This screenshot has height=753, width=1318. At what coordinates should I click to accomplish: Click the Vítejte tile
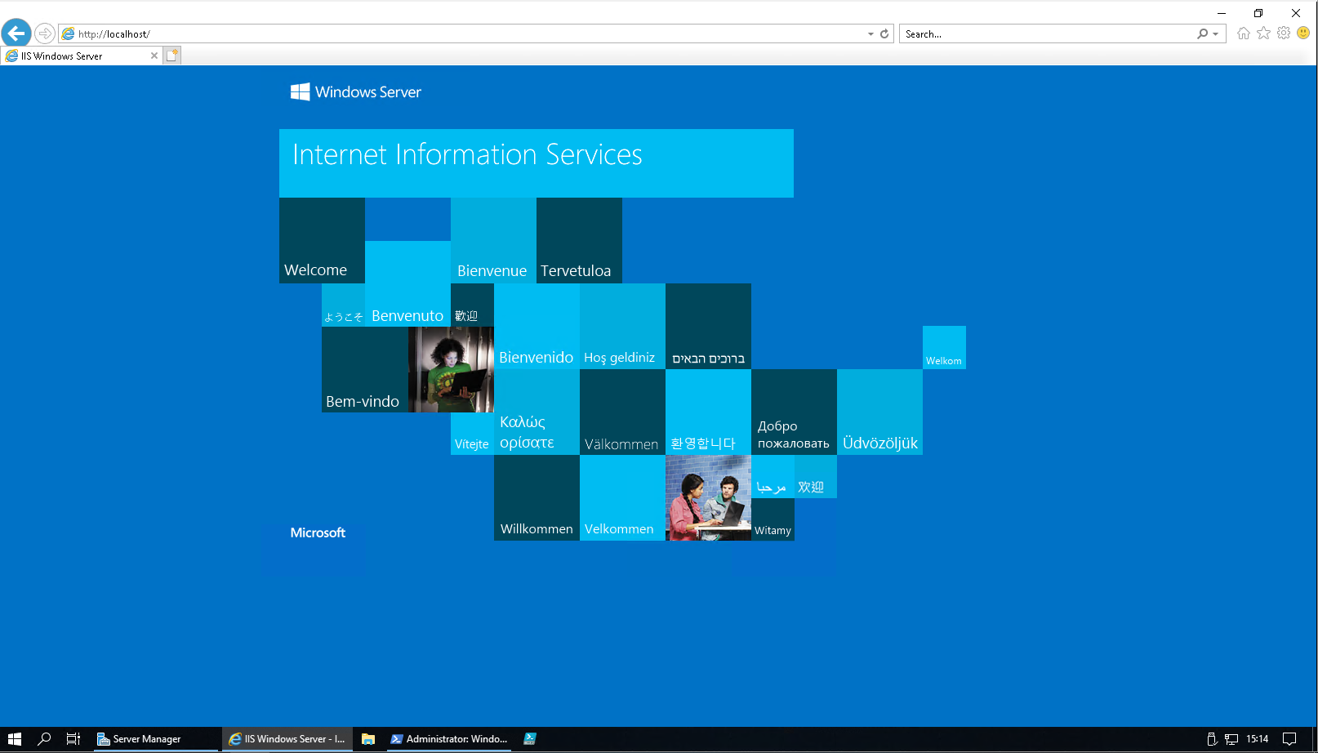(472, 434)
